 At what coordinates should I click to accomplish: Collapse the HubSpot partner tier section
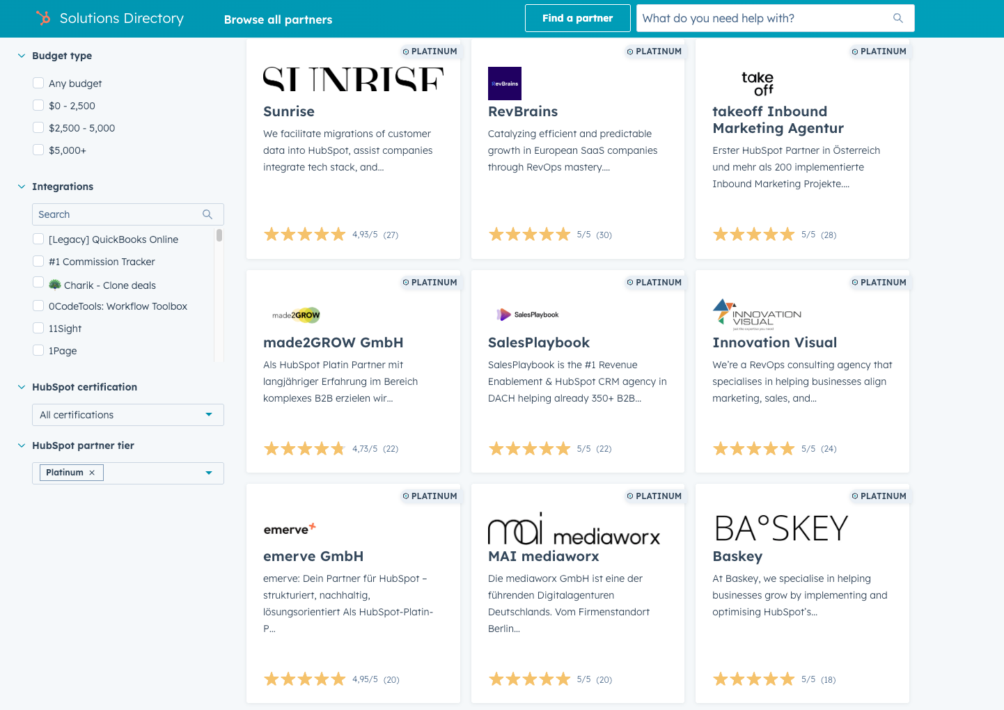point(22,445)
